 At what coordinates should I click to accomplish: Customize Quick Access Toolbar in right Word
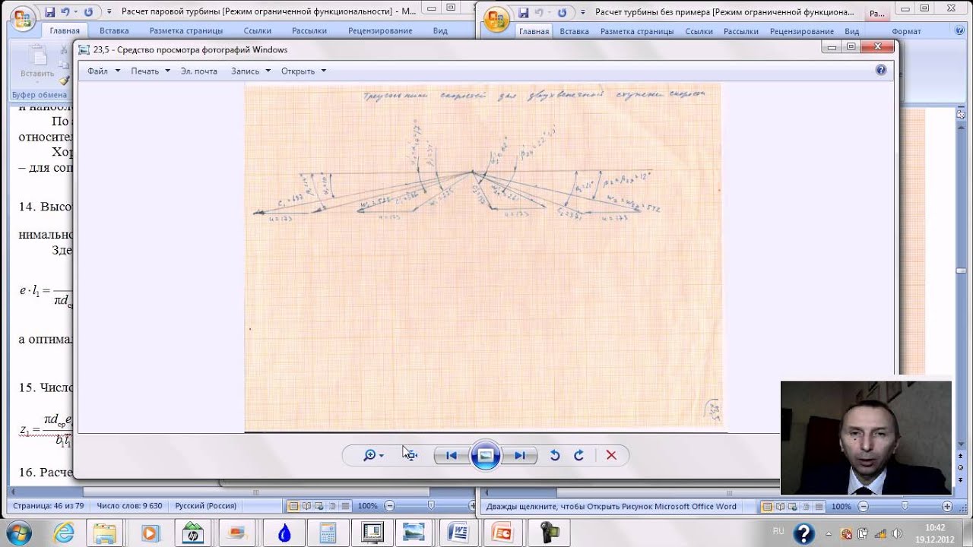click(x=582, y=12)
